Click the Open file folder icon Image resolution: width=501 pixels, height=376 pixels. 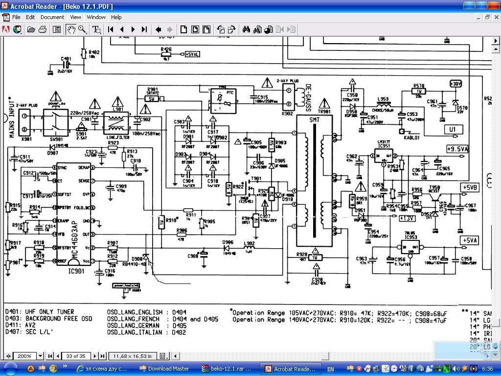tap(31, 29)
